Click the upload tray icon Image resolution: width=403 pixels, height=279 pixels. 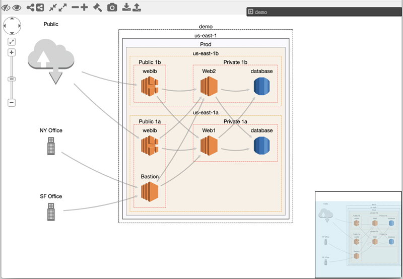click(x=137, y=7)
